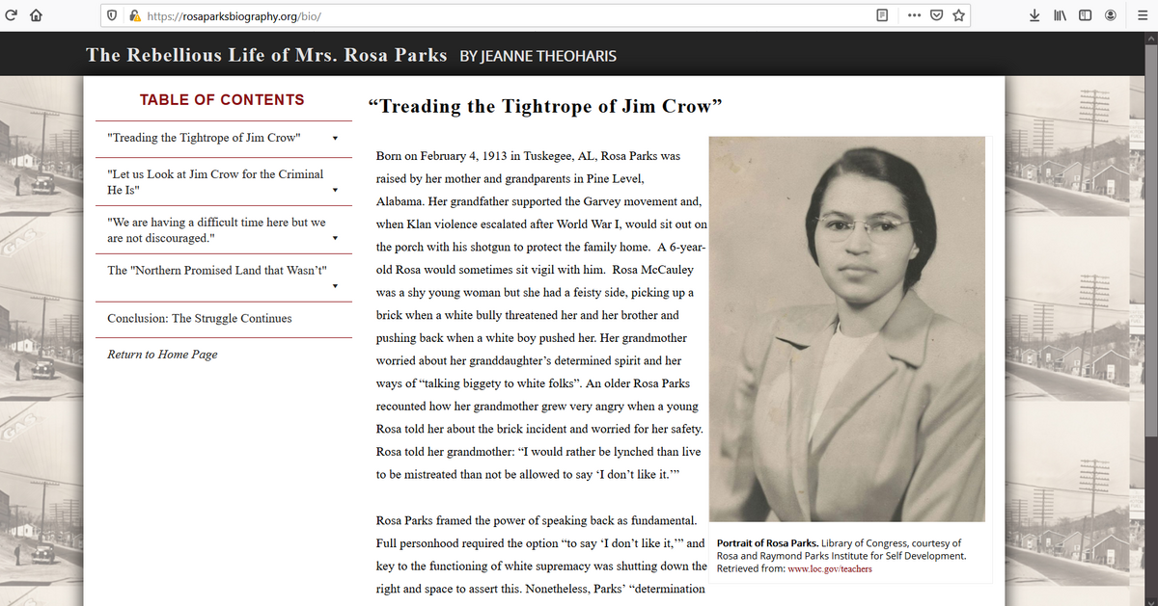The width and height of the screenshot is (1158, 606).
Task: Open "Let us Look at Jim Crow for the Criminal He Is"
Action: click(x=215, y=182)
